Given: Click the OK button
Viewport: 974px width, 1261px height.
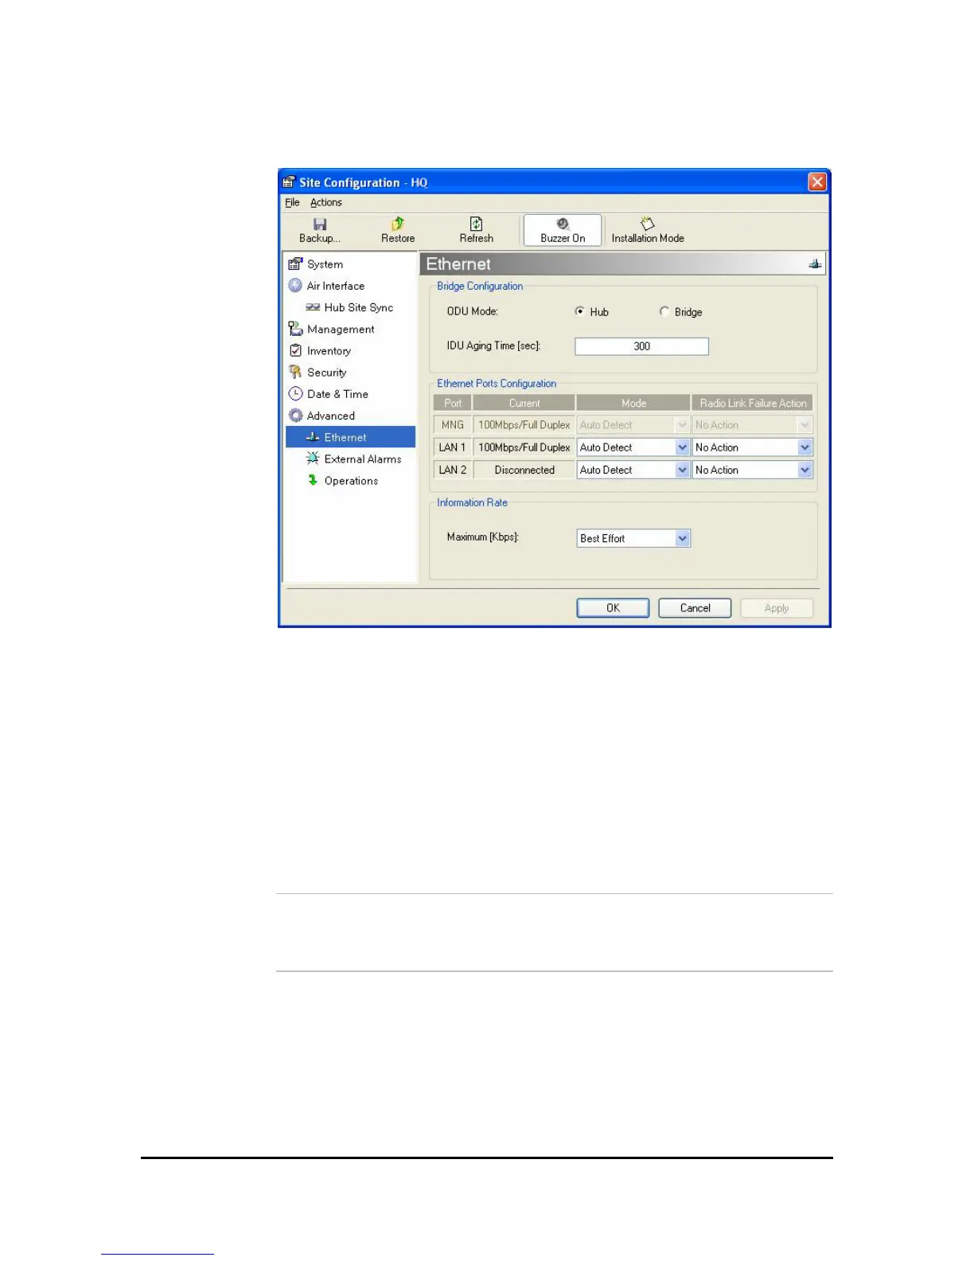Looking at the screenshot, I should tap(613, 608).
